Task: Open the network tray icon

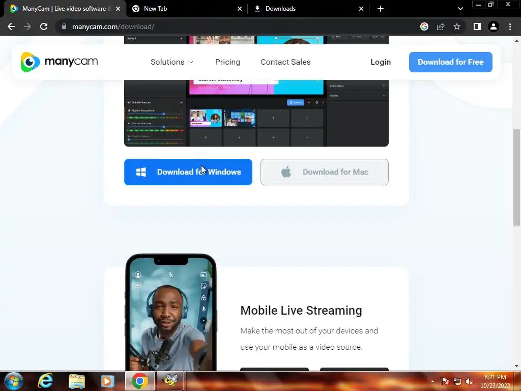Action: pos(457,381)
